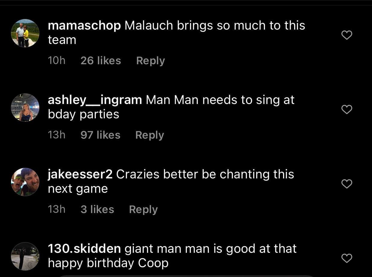
Task: View who liked mamaschop's comment via 26 likes
Action: pyautogui.click(x=101, y=61)
